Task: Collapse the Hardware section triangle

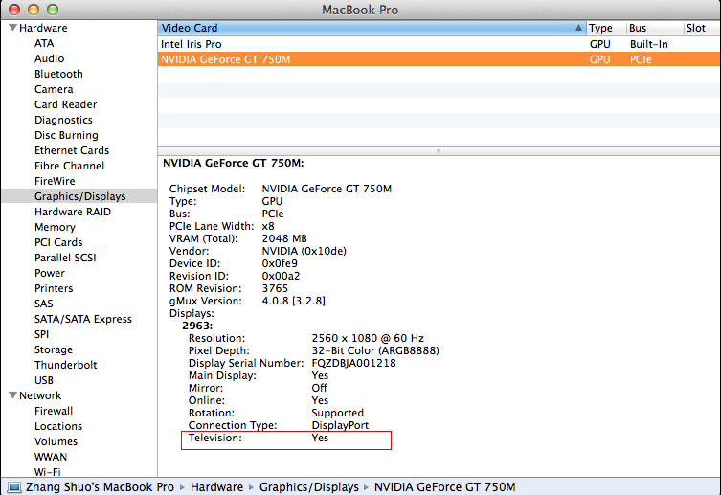Action: click(x=11, y=28)
